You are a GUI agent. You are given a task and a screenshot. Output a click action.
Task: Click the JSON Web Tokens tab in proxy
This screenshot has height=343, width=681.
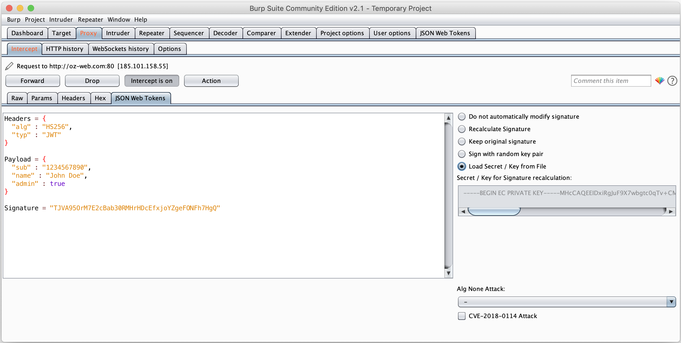(140, 98)
